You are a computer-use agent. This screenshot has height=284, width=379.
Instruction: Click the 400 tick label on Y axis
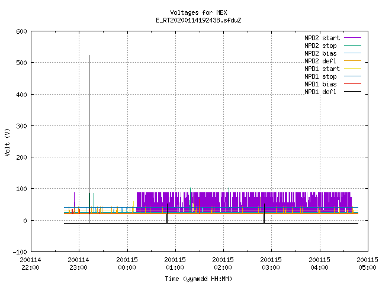pos(21,95)
